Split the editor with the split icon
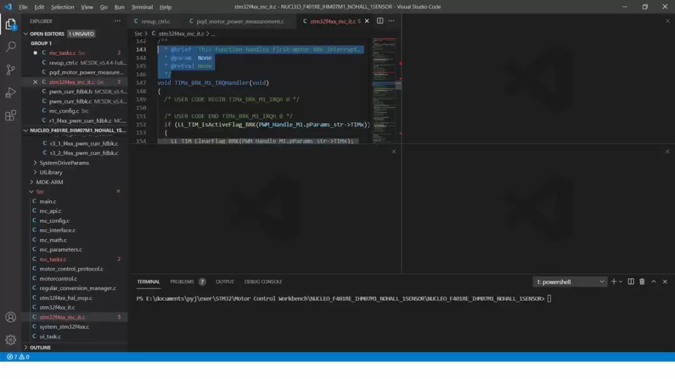Image resolution: width=675 pixels, height=379 pixels. pos(380,21)
